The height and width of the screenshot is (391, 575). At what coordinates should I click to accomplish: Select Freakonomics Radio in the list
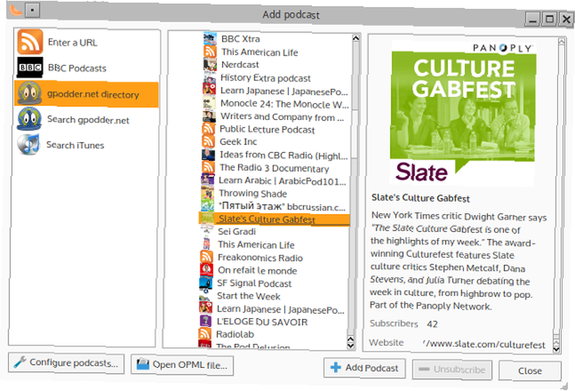(x=260, y=258)
